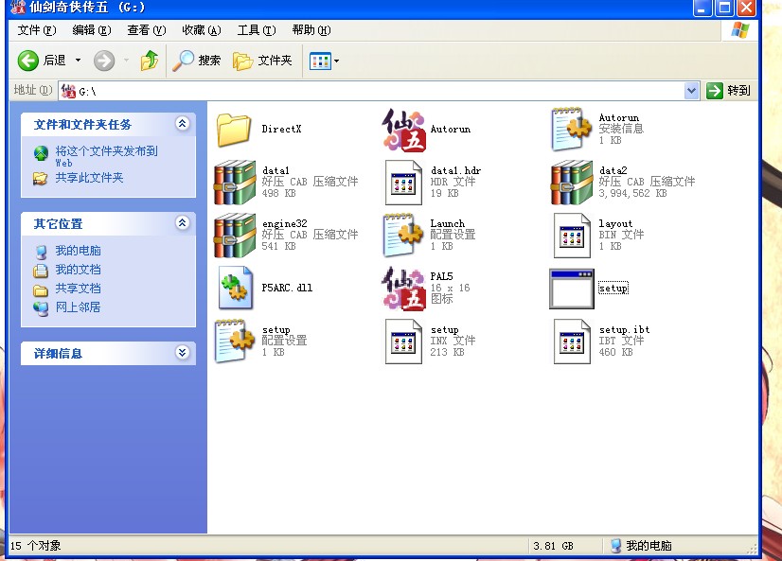Viewport: 782px width, 561px height.
Task: Click the 共享此文件夹 link
Action: [x=89, y=178]
